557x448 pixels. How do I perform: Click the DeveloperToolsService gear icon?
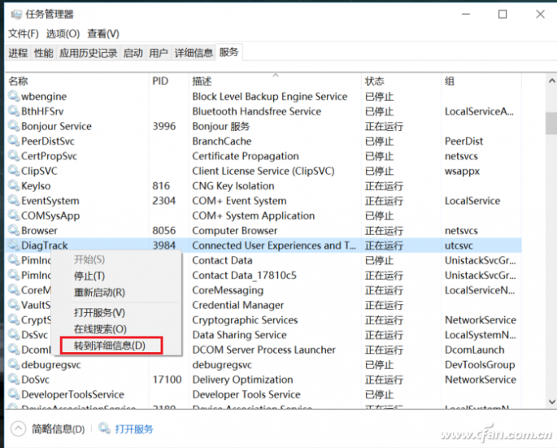click(x=14, y=394)
